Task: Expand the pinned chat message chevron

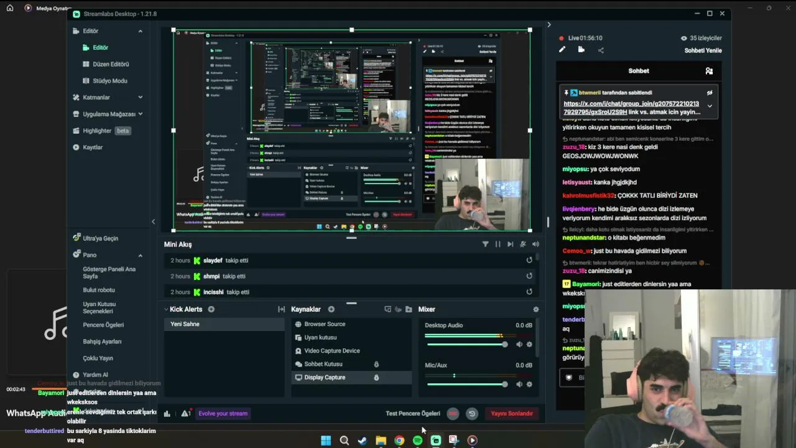Action: click(x=710, y=106)
